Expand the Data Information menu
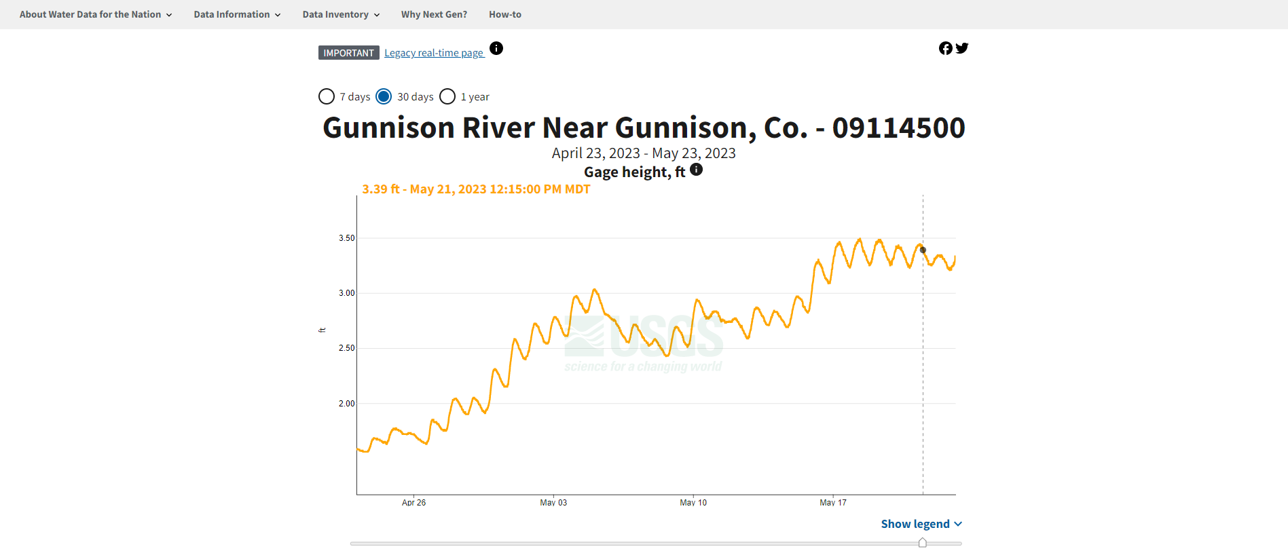The width and height of the screenshot is (1288, 553). point(237,14)
